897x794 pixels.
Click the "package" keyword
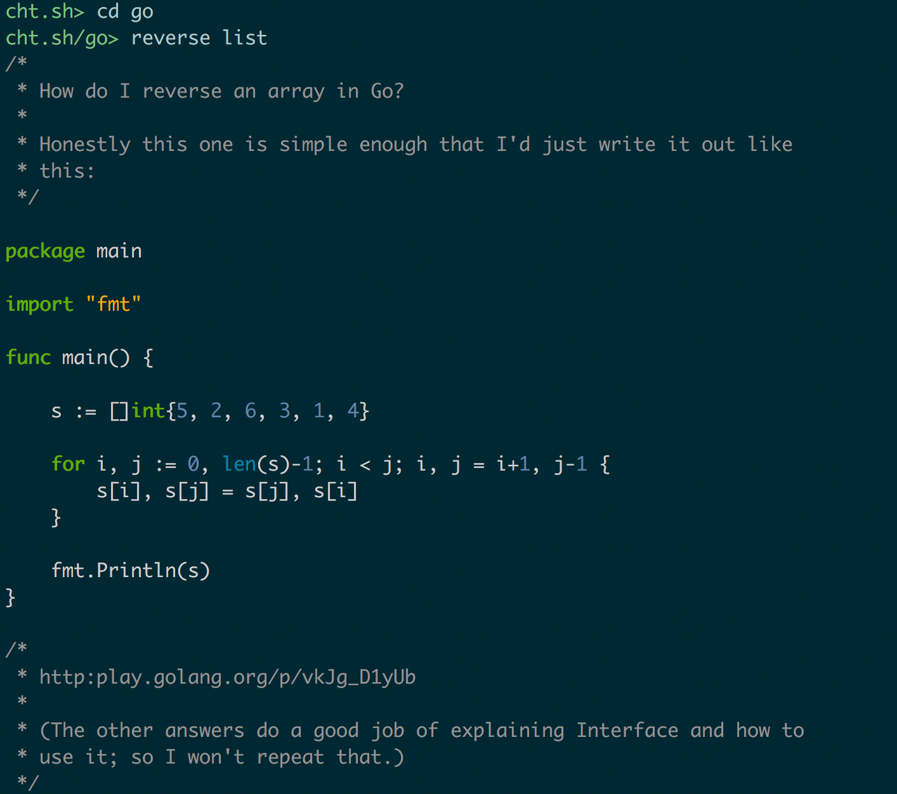45,251
